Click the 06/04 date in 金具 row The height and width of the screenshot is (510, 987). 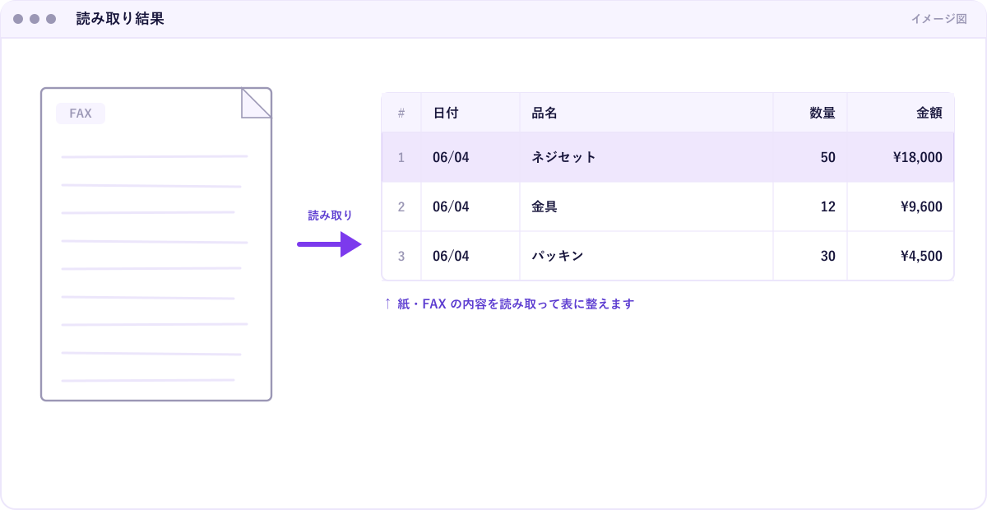[470, 206]
